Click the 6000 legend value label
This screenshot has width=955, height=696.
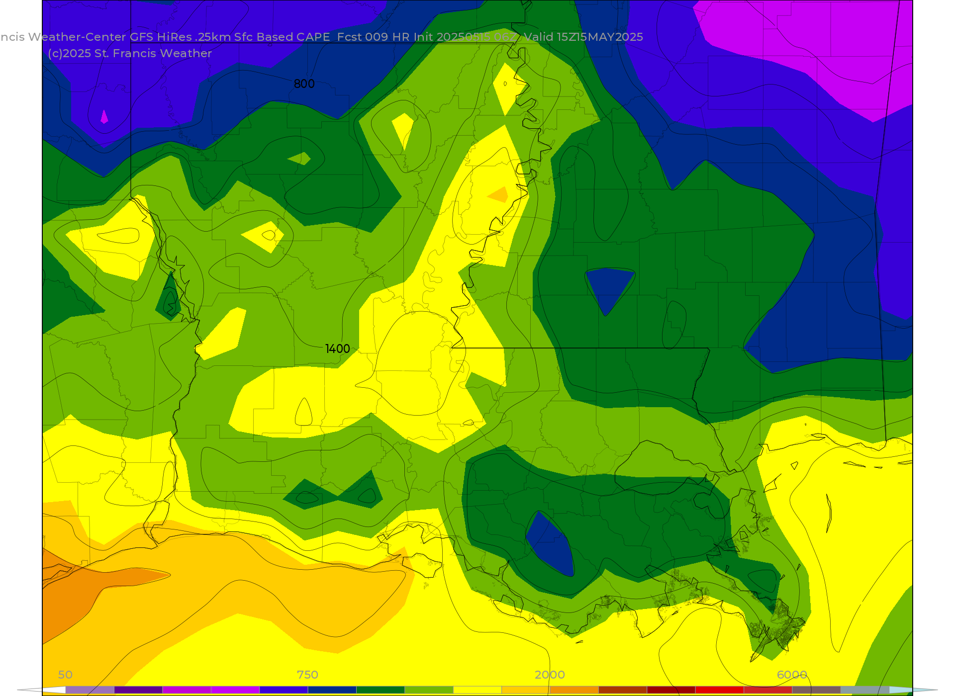click(x=792, y=675)
